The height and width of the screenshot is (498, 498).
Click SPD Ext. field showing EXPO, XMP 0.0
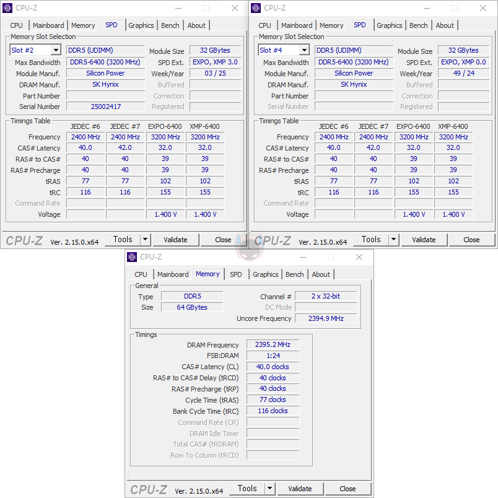pos(464,62)
